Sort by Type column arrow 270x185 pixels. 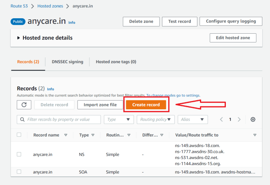[x=93, y=135]
